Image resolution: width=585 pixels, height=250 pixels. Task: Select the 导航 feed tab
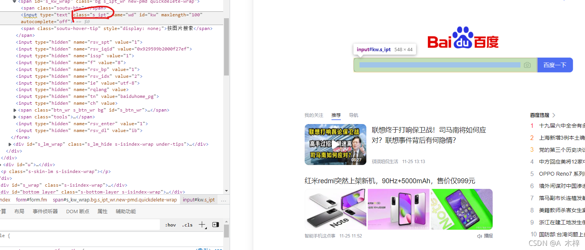pyautogui.click(x=353, y=115)
